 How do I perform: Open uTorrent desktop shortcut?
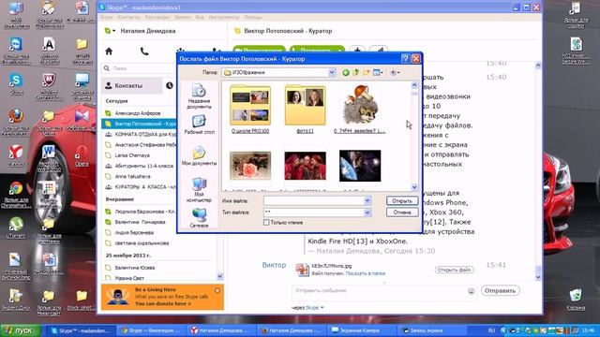(16, 227)
